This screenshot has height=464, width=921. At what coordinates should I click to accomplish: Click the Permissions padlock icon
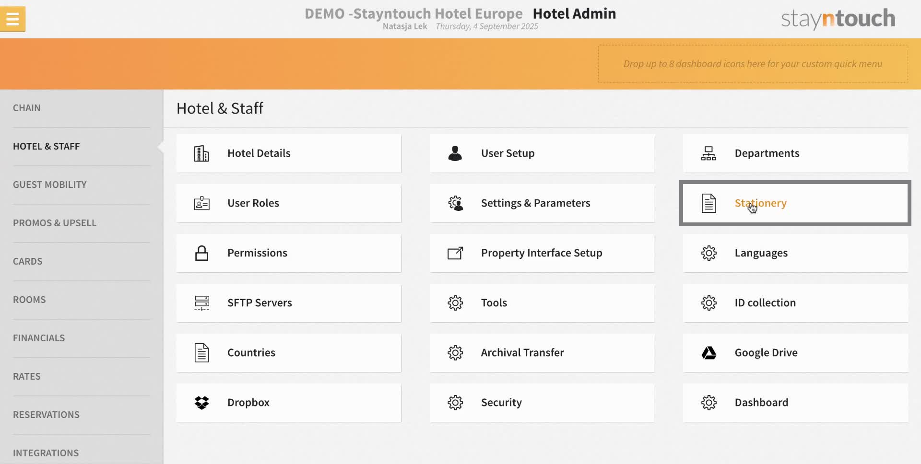(201, 253)
